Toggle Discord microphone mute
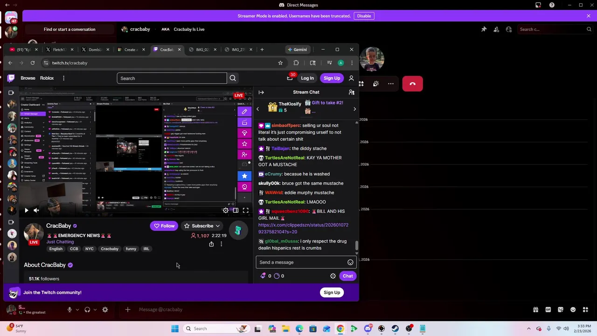This screenshot has width=597, height=336. click(69, 309)
